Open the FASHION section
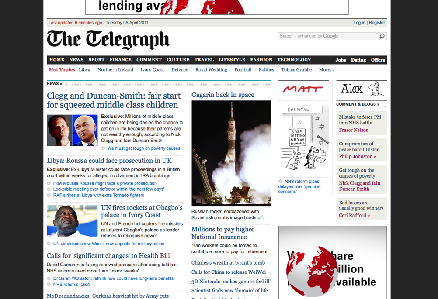This screenshot has height=299, width=438. click(x=261, y=60)
